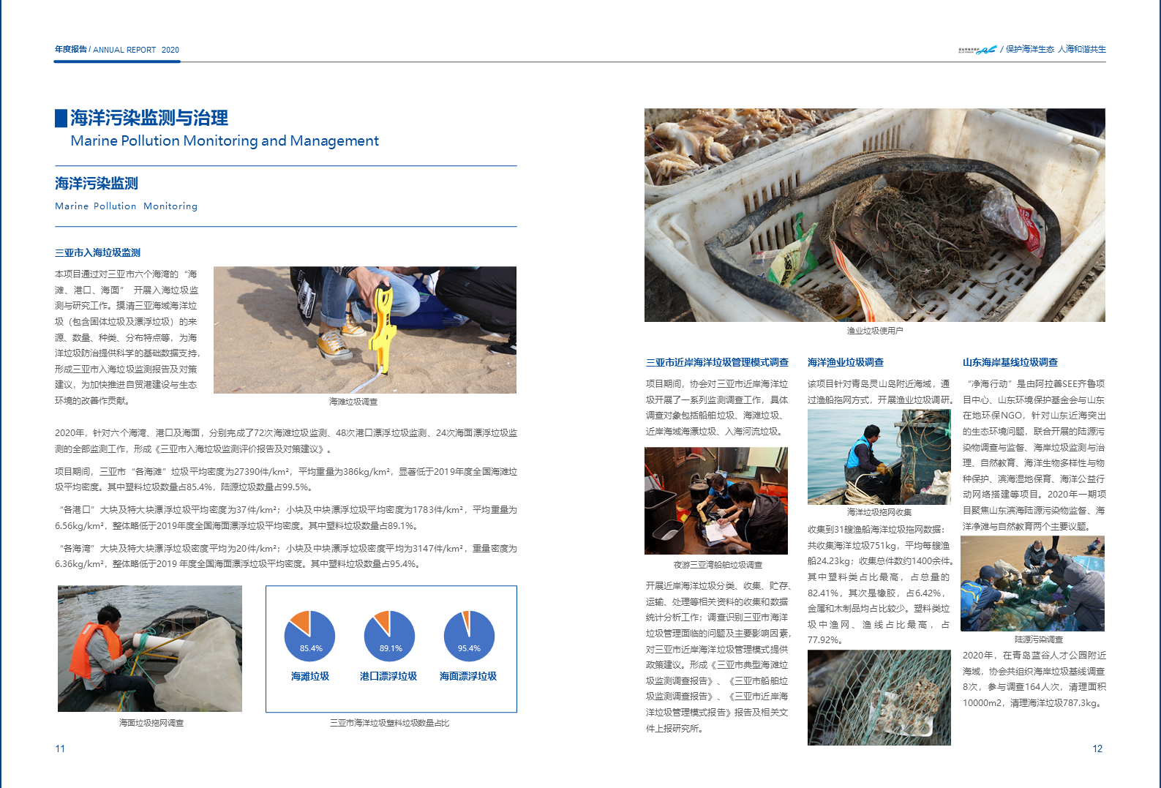
Task: Click the caption "海面垃圾拖网调查"
Action: tap(151, 723)
